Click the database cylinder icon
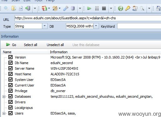The height and width of the screenshot is (117, 161). [x=73, y=8]
